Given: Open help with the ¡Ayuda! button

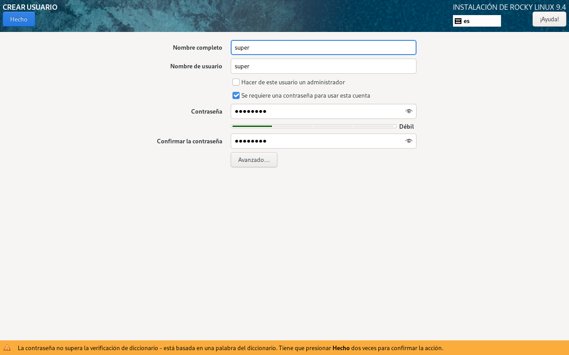Looking at the screenshot, I should [549, 19].
